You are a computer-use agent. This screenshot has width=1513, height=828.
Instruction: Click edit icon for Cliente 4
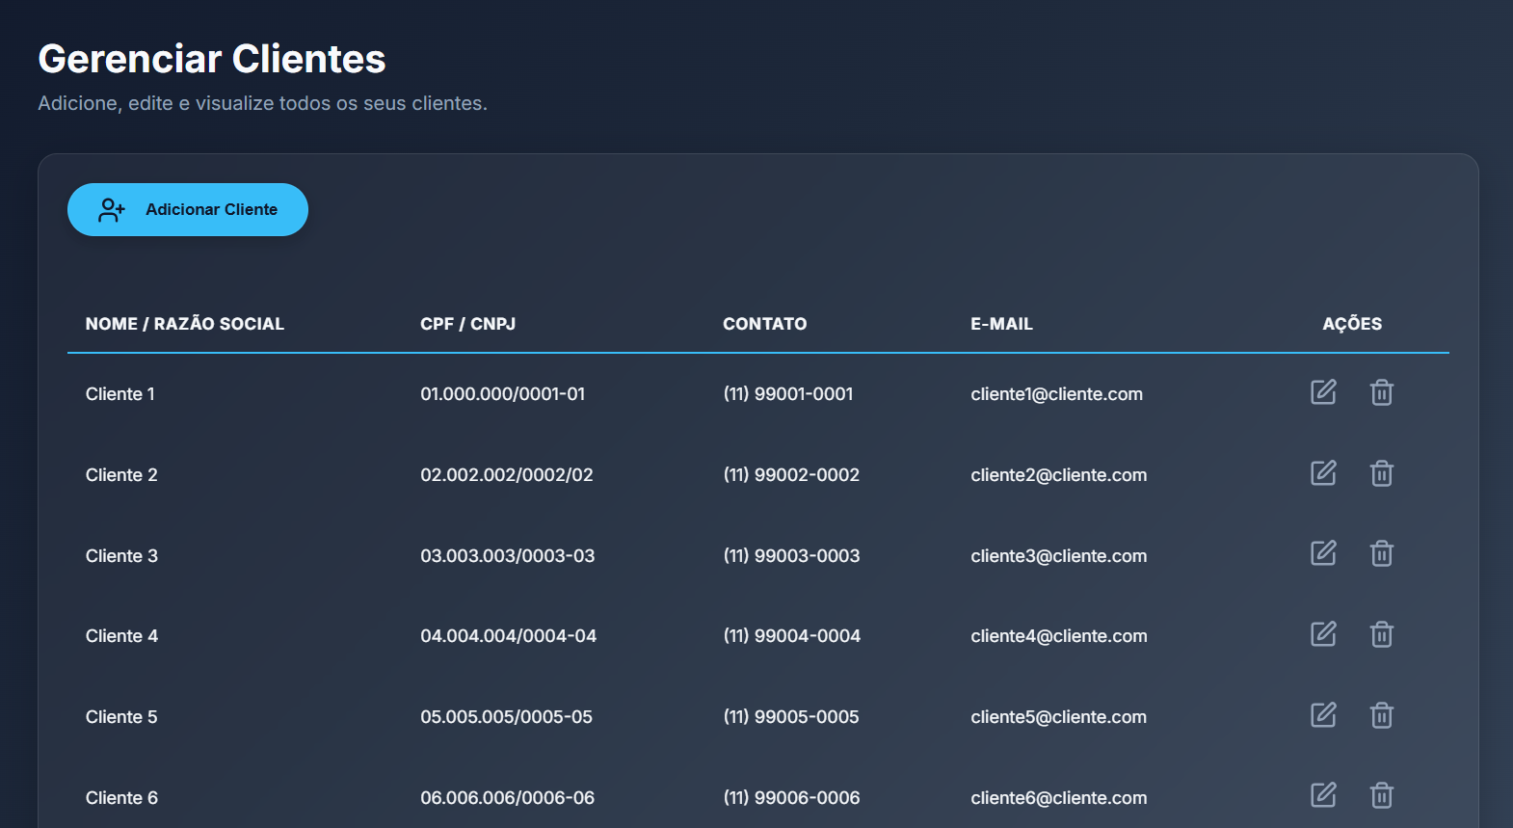[x=1323, y=634]
